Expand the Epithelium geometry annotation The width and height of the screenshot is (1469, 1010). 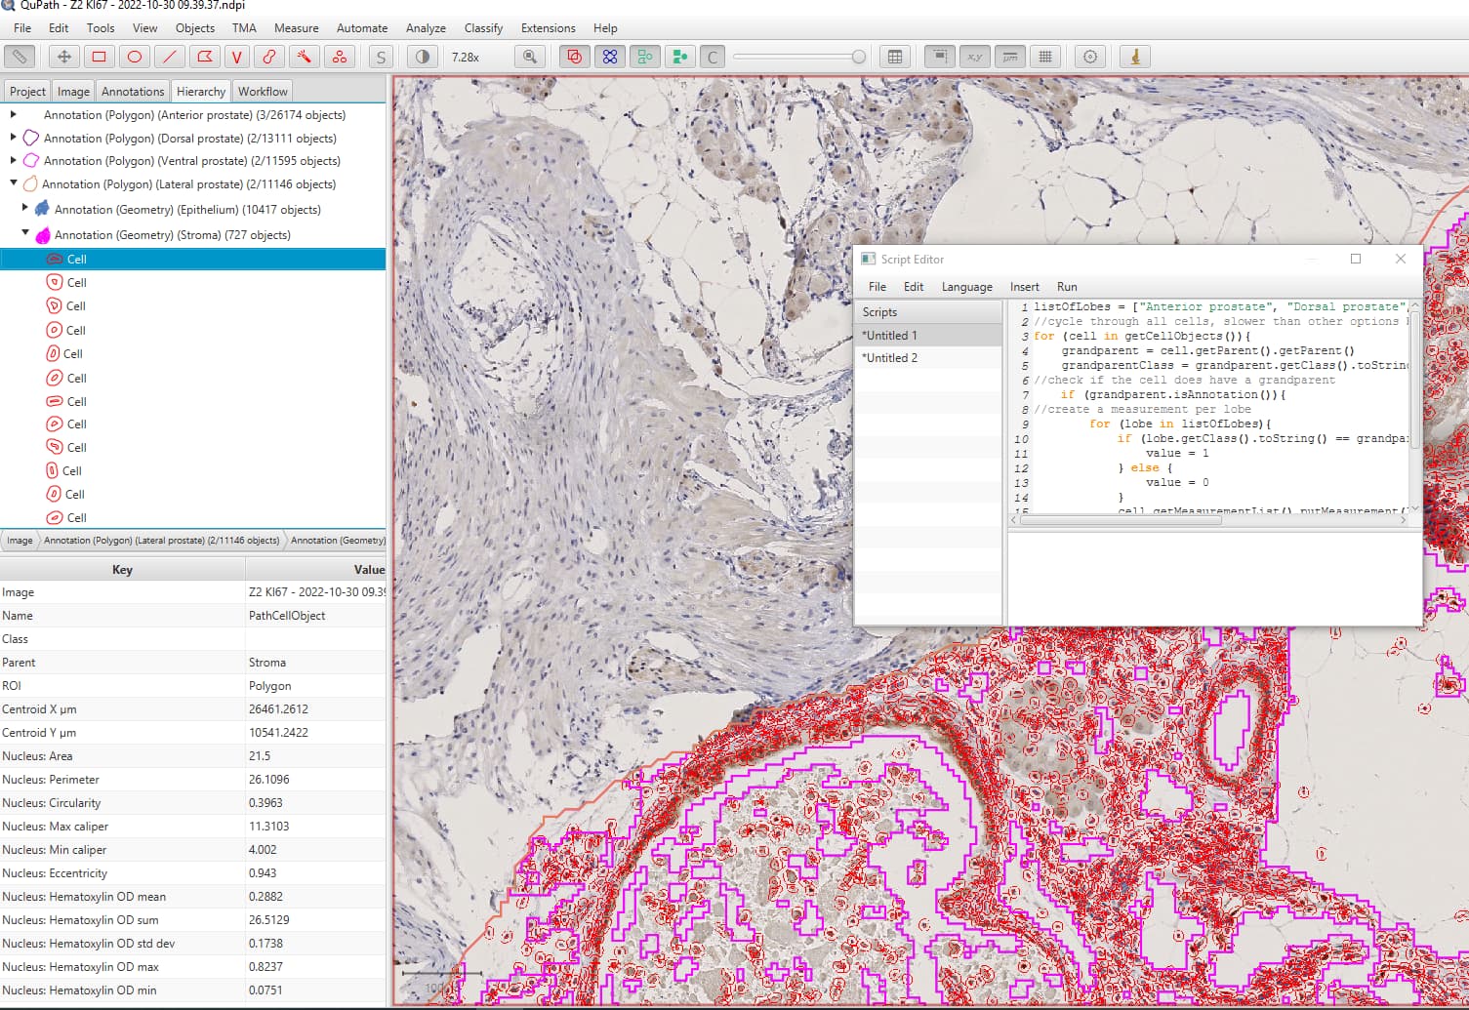tap(24, 209)
